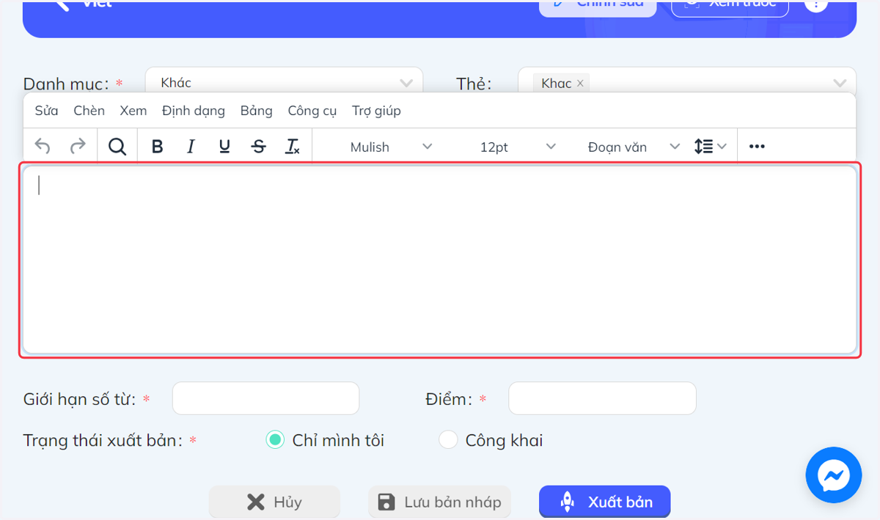Select Công khai publish status
Image resolution: width=880 pixels, height=520 pixels.
(x=448, y=440)
